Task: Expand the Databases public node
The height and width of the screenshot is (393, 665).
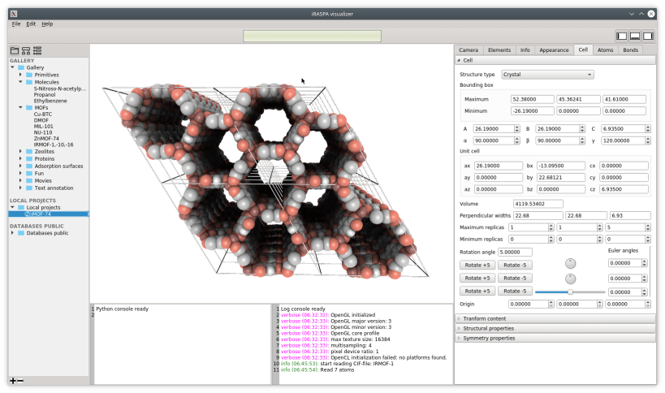Action: click(12, 233)
